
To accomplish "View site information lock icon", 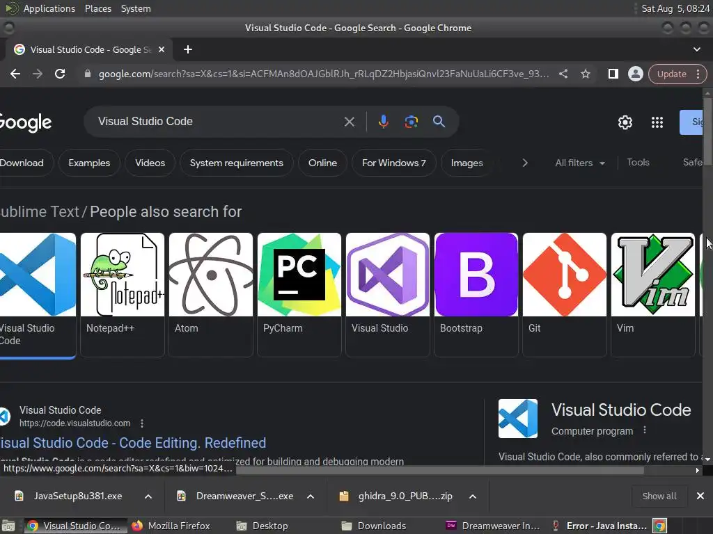I will [88, 74].
